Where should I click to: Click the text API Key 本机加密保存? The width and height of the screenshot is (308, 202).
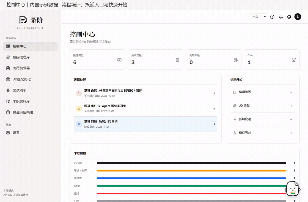pyautogui.click(x=16, y=195)
